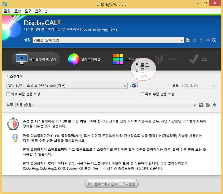Open the empty instrument dropdown
Viewport: 223px width, 194px height.
coord(155,86)
